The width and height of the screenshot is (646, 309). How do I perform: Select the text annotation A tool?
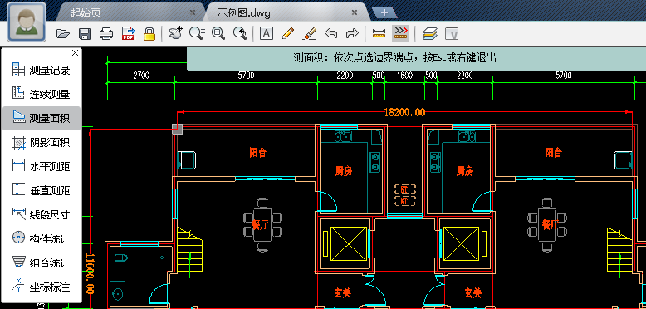tap(267, 33)
